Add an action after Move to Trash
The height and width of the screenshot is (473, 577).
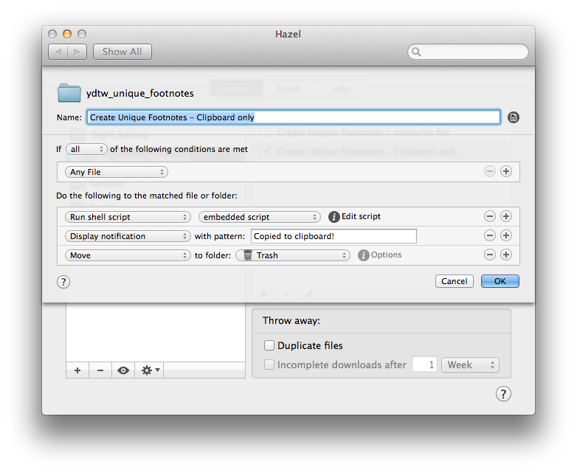coord(506,255)
